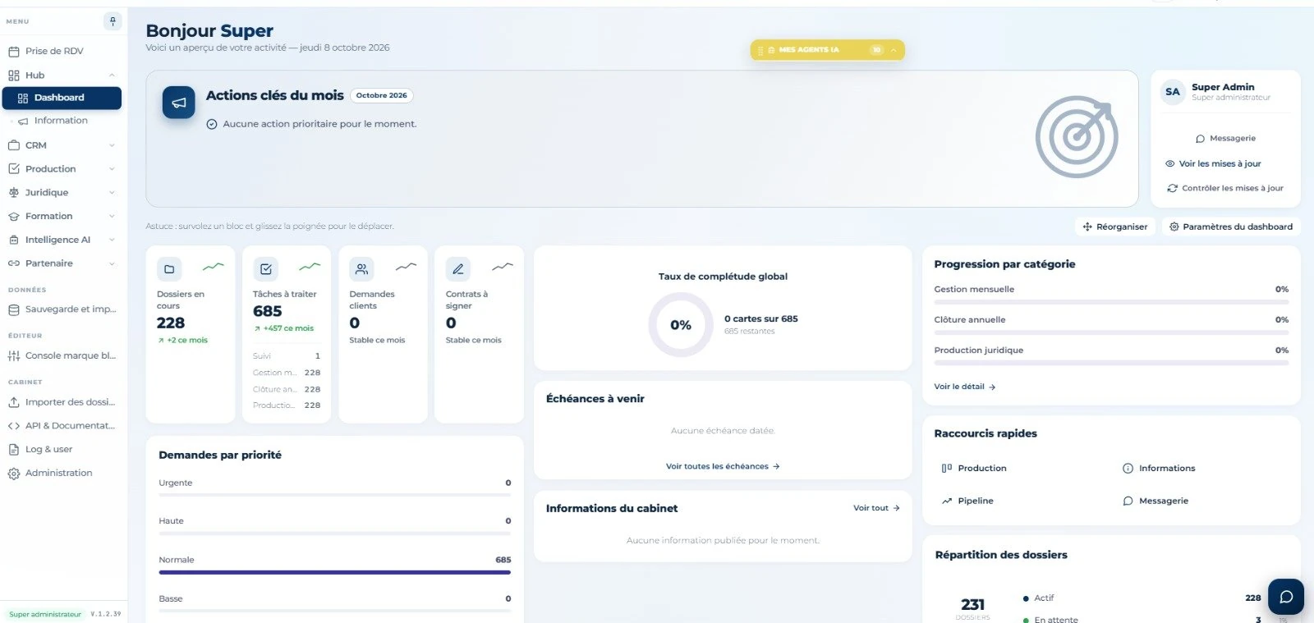The width and height of the screenshot is (1314, 623).
Task: Click the people icon on Demandes clients
Action: click(x=361, y=269)
